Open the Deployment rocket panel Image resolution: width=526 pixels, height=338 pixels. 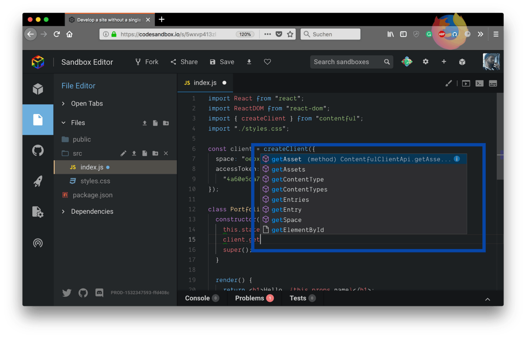pos(38,181)
